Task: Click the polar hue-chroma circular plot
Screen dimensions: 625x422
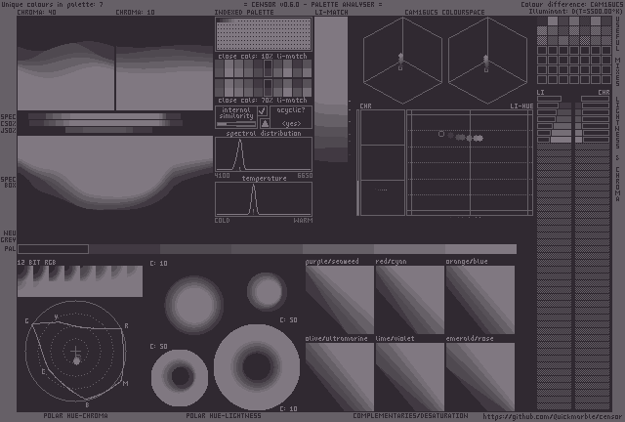Action: click(76, 354)
